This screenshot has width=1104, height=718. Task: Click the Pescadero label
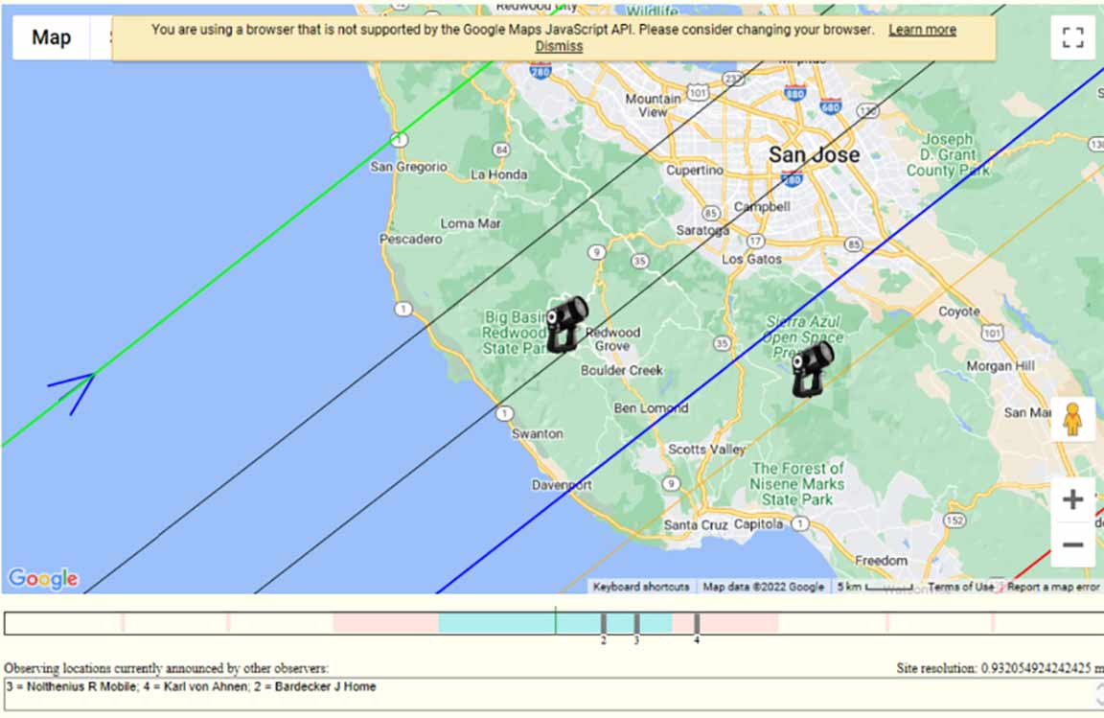click(411, 239)
